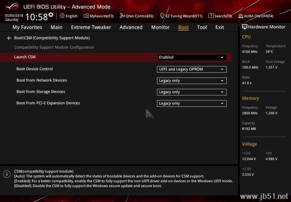Click the Hardware Monitor screen icon
This screenshot has width=291, height=202.
click(245, 27)
